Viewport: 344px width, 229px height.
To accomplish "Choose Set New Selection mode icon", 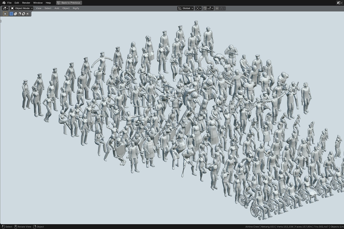I will (x=11, y=14).
